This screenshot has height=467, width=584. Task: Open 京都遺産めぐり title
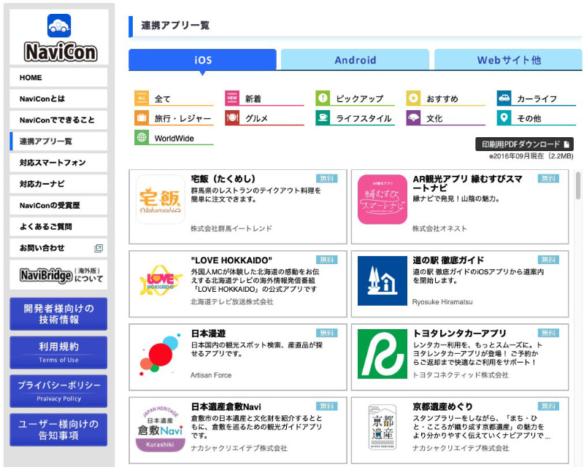pyautogui.click(x=442, y=406)
